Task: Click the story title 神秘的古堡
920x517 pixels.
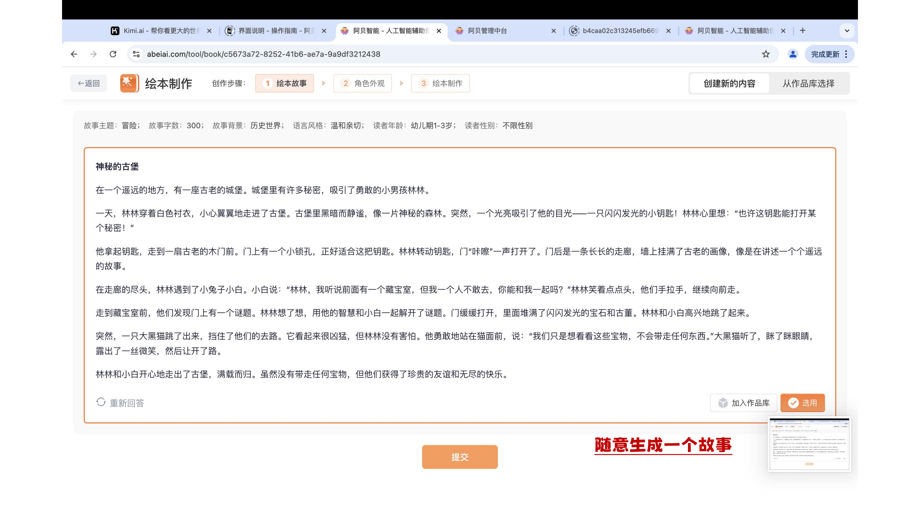Action: pyautogui.click(x=117, y=167)
